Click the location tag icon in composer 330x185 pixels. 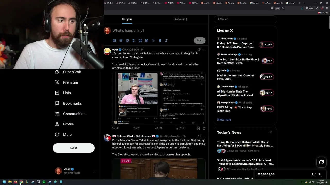153,40
